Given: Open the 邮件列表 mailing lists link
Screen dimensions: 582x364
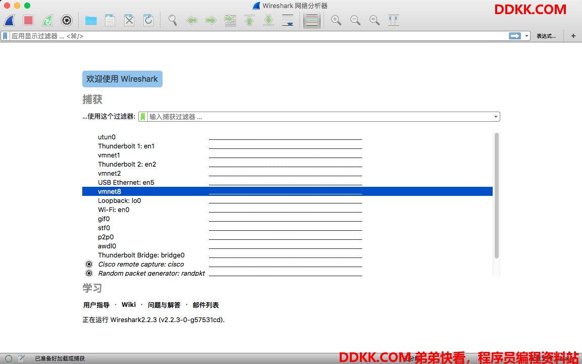Looking at the screenshot, I should [205, 305].
